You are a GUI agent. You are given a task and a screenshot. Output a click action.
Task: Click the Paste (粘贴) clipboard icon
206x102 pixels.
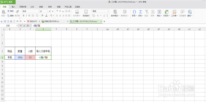pyautogui.click(x=3, y=12)
